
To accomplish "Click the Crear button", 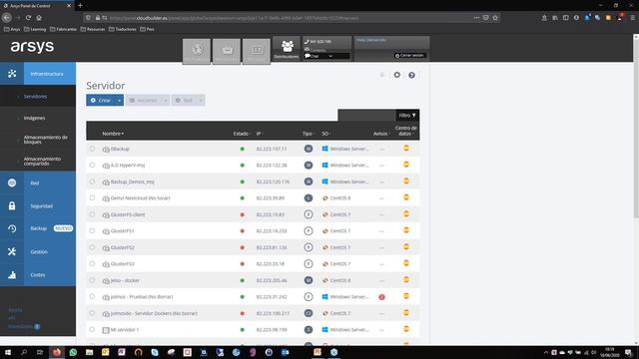I will click(x=101, y=100).
